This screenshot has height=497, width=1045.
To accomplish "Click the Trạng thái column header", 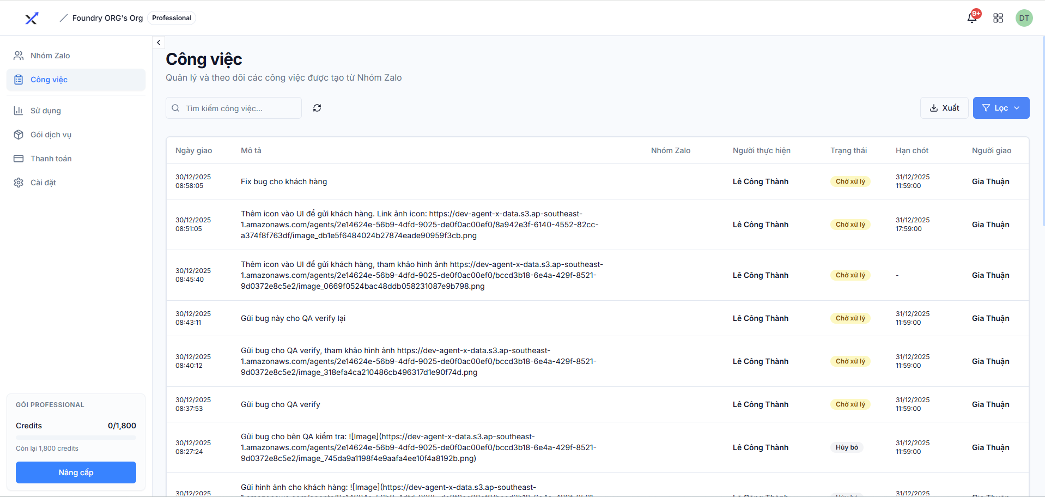I will click(x=849, y=150).
